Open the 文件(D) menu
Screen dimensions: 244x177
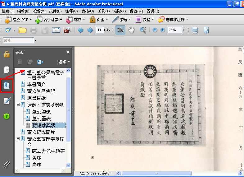[x=55, y=11]
